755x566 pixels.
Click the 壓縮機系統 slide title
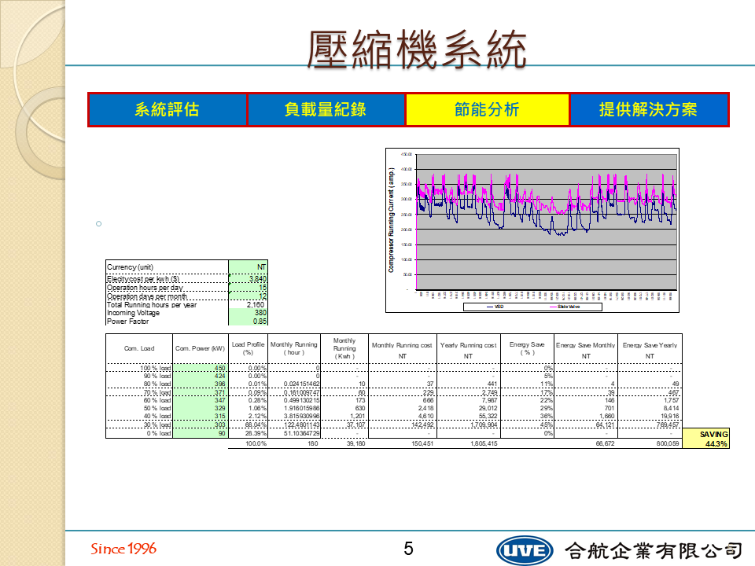pyautogui.click(x=417, y=50)
